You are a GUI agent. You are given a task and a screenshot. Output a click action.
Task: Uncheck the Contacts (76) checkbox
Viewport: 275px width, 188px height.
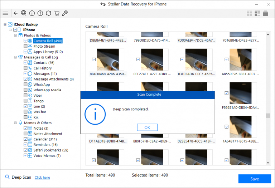(x=25, y=62)
